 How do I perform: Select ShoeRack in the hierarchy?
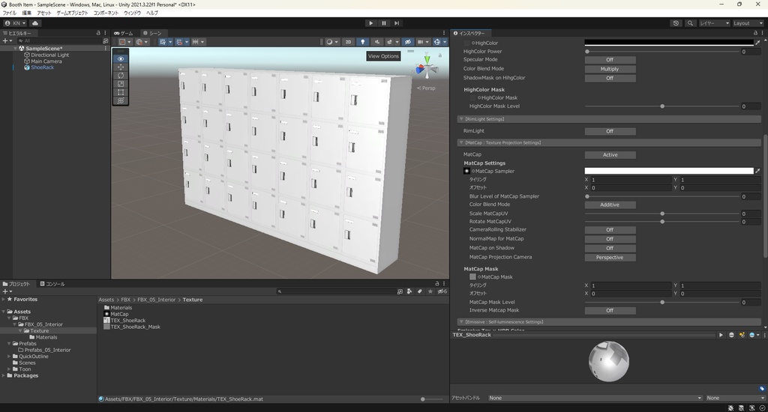click(42, 67)
